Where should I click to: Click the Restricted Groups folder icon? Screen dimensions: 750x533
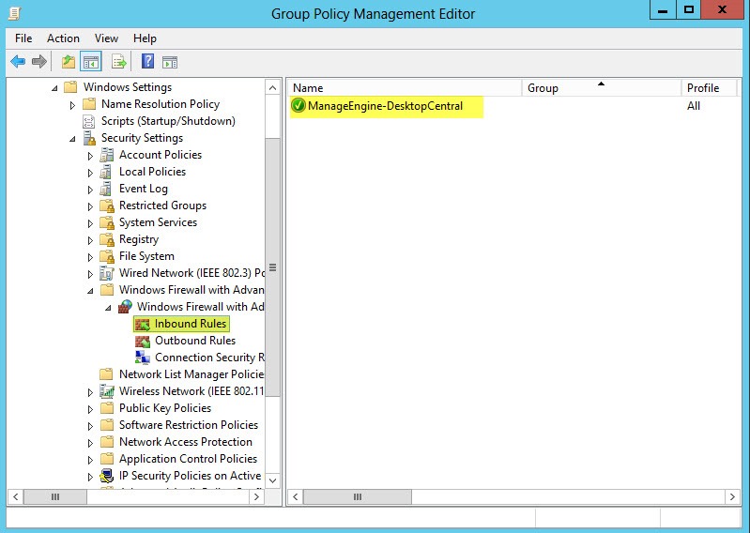click(107, 206)
